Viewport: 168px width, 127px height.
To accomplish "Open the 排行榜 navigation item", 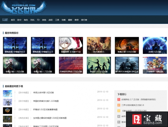I will [84, 20].
